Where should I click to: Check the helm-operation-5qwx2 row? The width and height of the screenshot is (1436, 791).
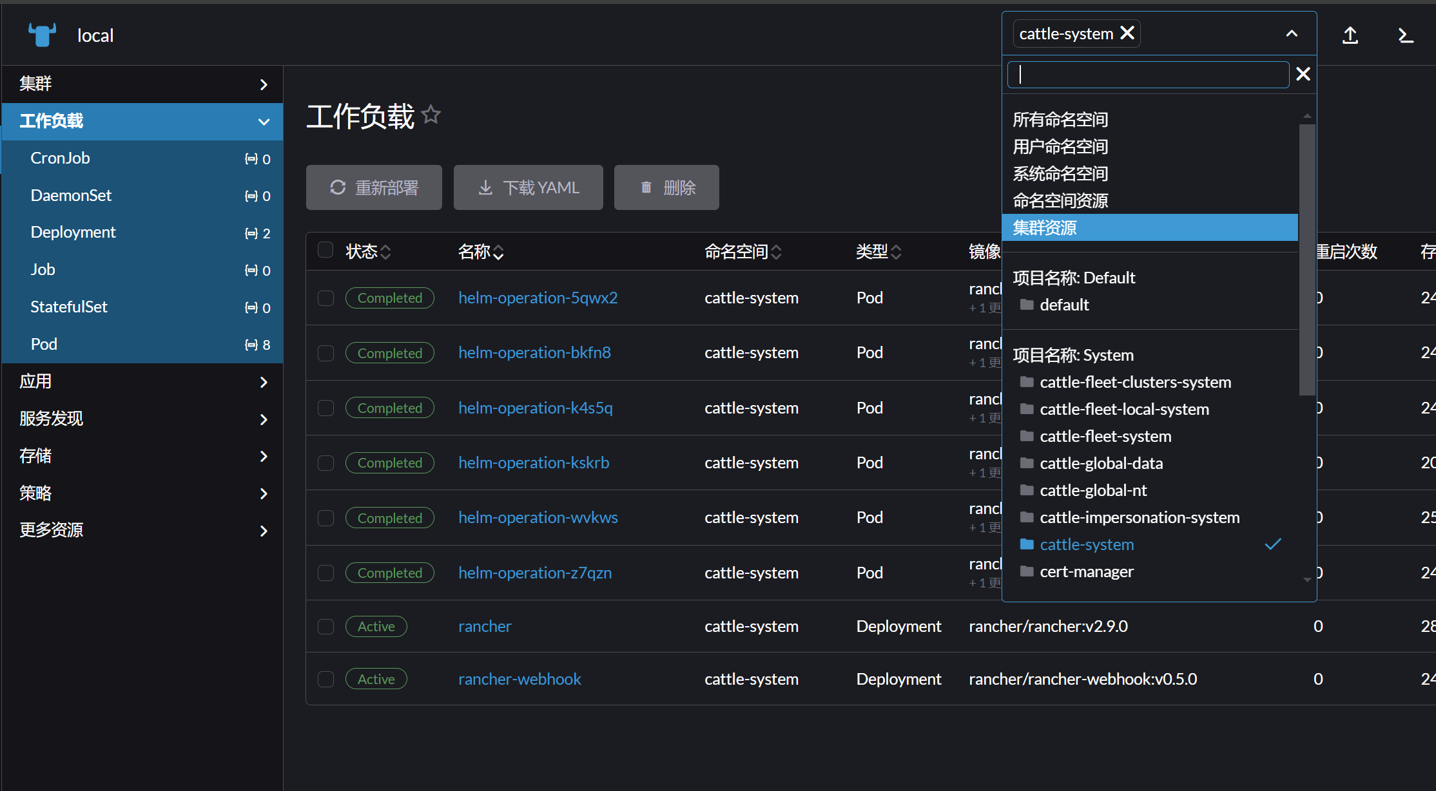(x=325, y=298)
